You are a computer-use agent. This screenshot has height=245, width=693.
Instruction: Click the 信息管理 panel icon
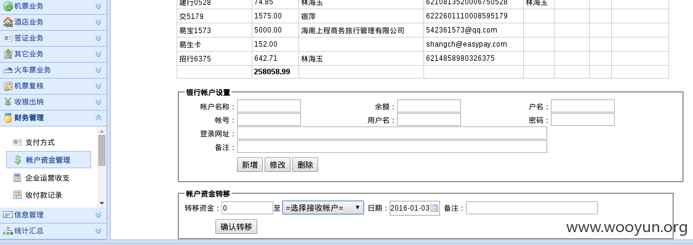click(8, 214)
